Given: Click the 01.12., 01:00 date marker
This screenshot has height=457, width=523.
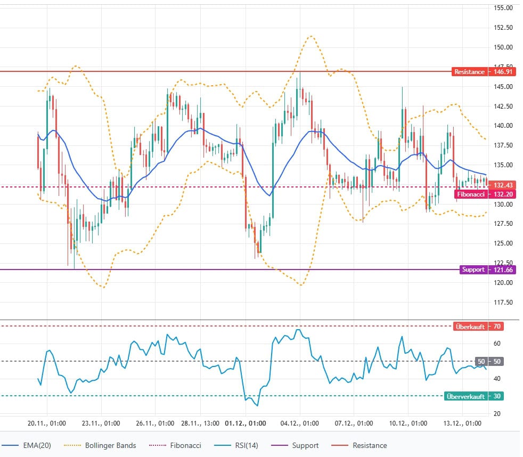Looking at the screenshot, I should (x=246, y=423).
